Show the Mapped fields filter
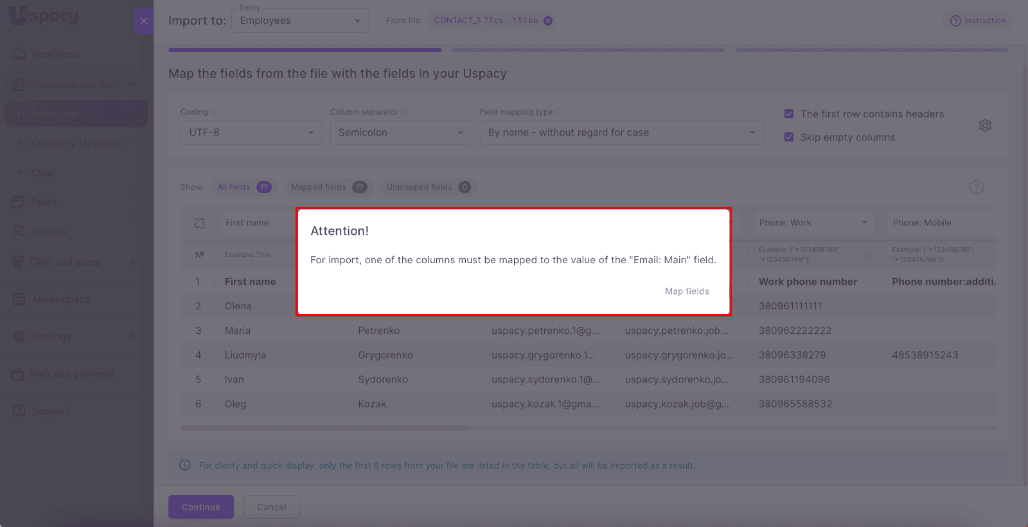This screenshot has width=1028, height=527. 328,187
